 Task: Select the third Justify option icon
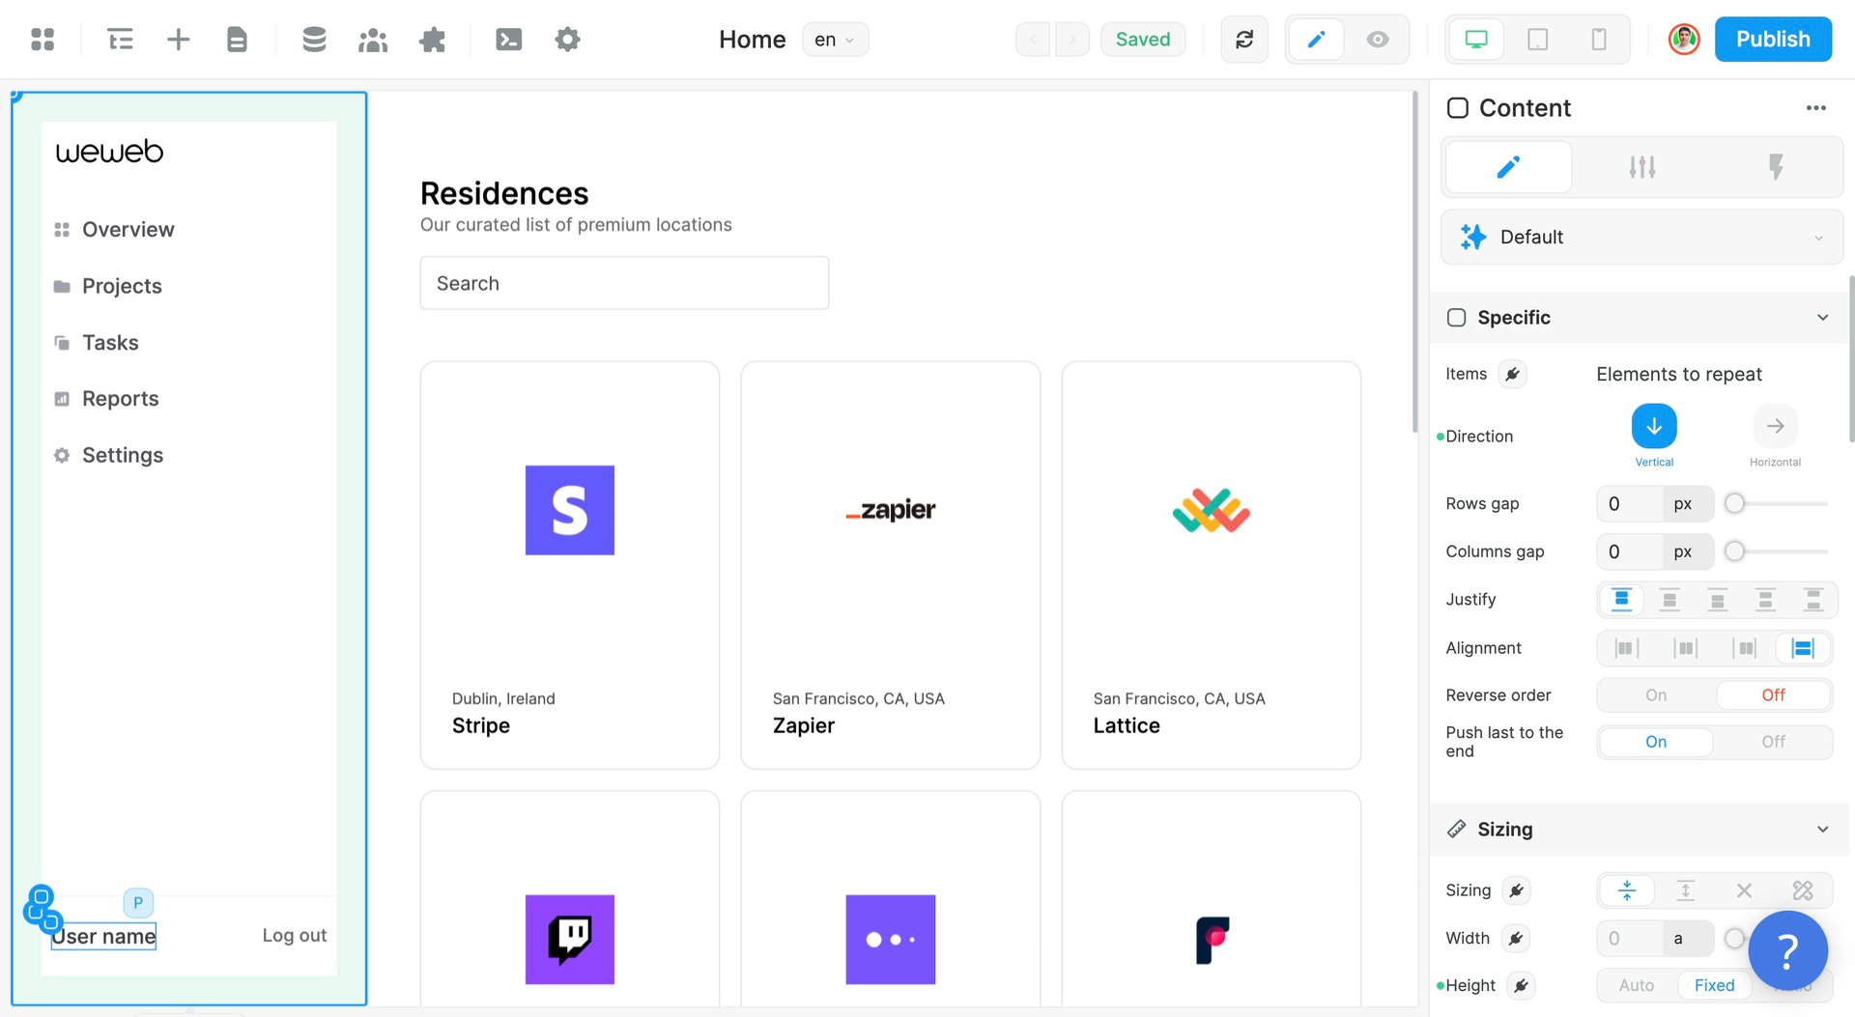[x=1718, y=600]
